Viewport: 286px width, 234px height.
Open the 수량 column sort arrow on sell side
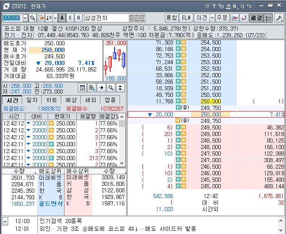35,173
